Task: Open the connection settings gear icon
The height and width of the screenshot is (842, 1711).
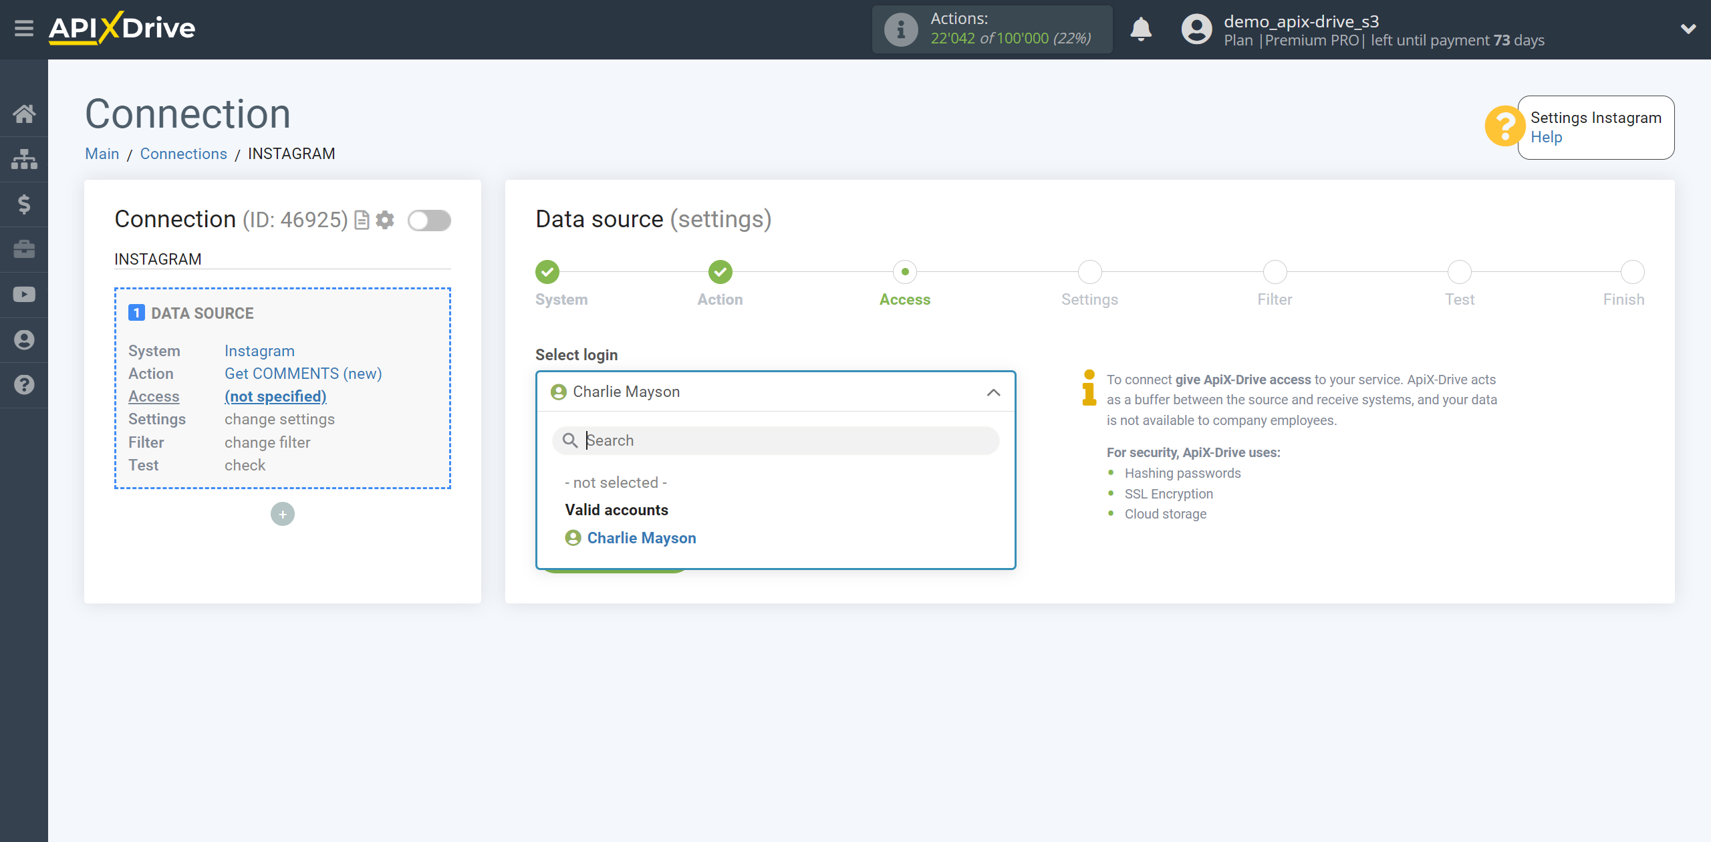Action: point(385,220)
